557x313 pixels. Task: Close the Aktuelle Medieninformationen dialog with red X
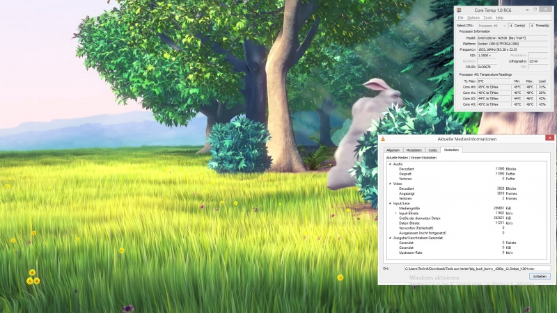tap(549, 138)
